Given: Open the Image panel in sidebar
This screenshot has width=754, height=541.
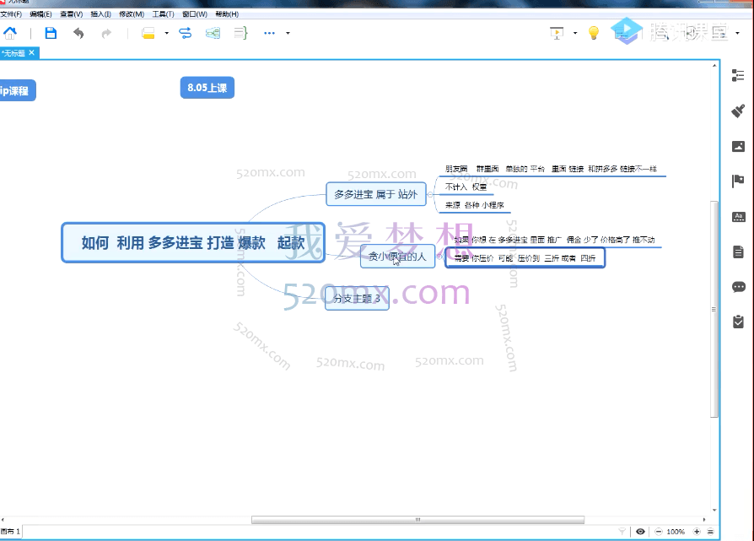Looking at the screenshot, I should [738, 146].
